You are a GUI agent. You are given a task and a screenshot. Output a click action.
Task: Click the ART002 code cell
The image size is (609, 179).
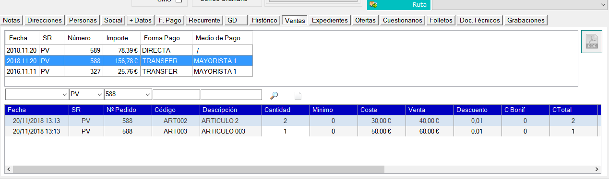point(175,121)
